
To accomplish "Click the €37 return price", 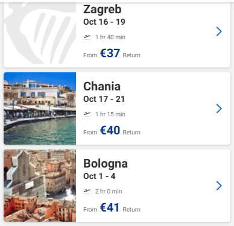I will point(110,53).
